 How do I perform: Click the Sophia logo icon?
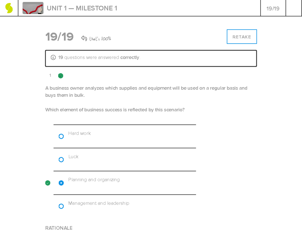pyautogui.click(x=9, y=8)
